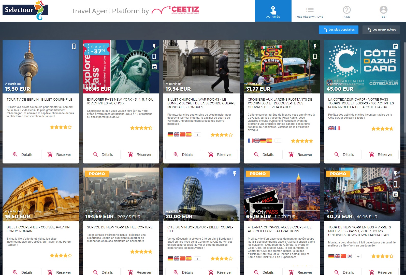
Task: Click the Atlanta CityPass image
Action: [282, 194]
